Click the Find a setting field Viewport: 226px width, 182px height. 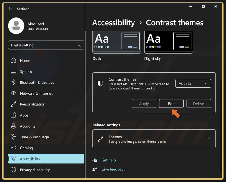coord(43,45)
